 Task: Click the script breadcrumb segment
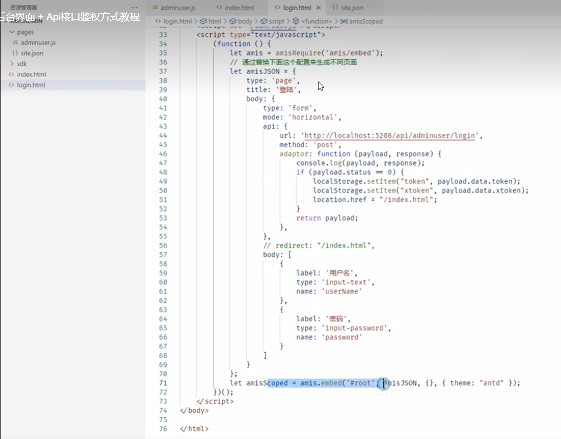pyautogui.click(x=277, y=21)
